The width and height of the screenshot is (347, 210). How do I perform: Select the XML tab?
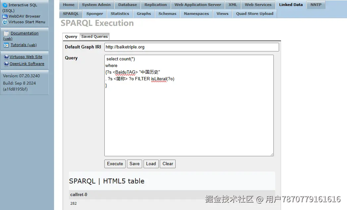click(x=233, y=5)
